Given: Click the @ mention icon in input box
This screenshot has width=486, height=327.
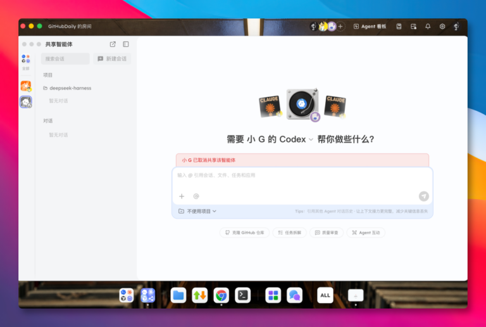Looking at the screenshot, I should coord(196,196).
